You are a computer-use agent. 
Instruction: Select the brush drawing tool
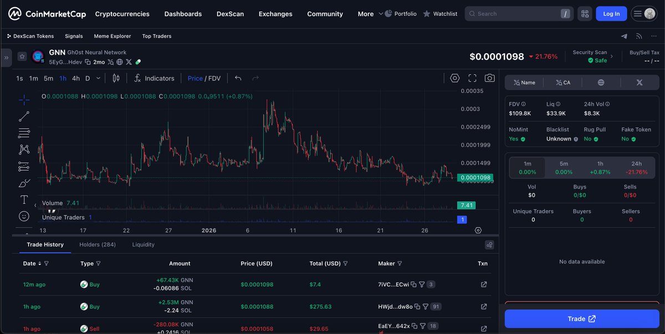coord(24,183)
